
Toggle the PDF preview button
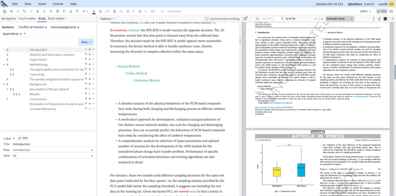[x=382, y=11]
